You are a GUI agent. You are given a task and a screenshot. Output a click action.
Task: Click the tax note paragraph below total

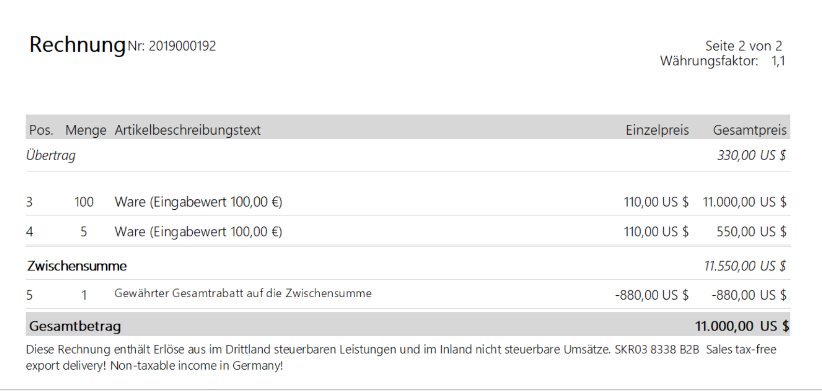click(x=401, y=357)
